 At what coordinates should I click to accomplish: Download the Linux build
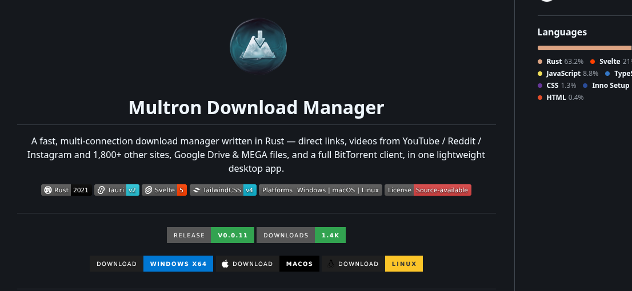tap(372, 264)
